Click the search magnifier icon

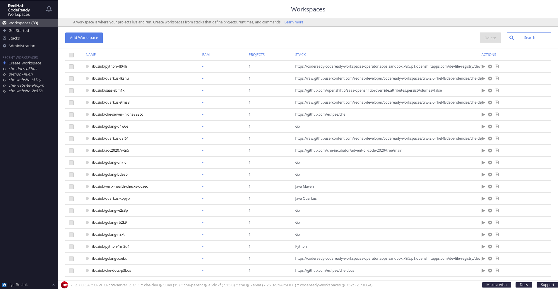coord(511,38)
